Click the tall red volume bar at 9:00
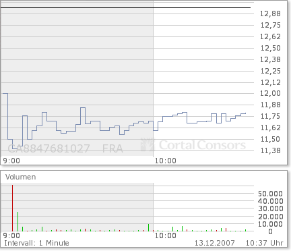This screenshot has height=251, width=291. tap(12, 208)
